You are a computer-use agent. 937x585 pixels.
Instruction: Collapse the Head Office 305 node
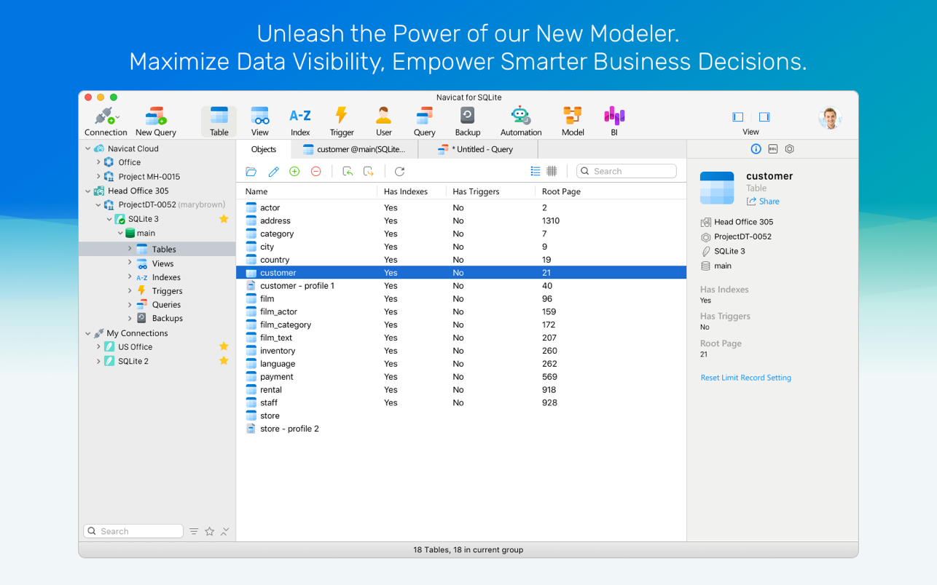pos(88,191)
